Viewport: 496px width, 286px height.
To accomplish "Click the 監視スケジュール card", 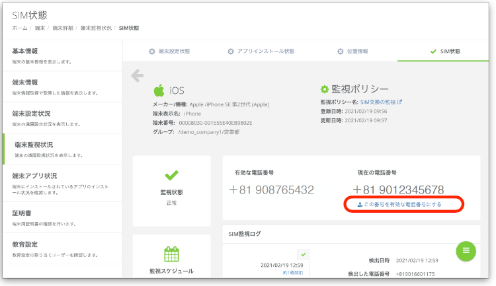I will click(171, 256).
